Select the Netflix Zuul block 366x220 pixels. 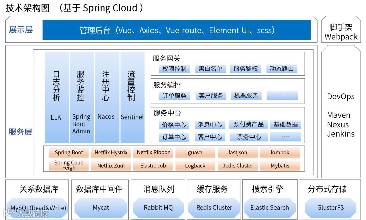pyautogui.click(x=111, y=166)
